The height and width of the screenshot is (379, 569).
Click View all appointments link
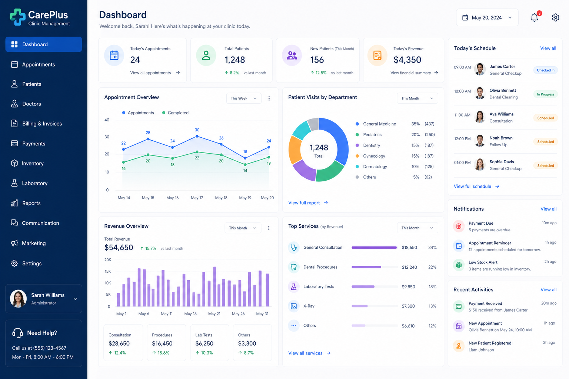coord(155,73)
